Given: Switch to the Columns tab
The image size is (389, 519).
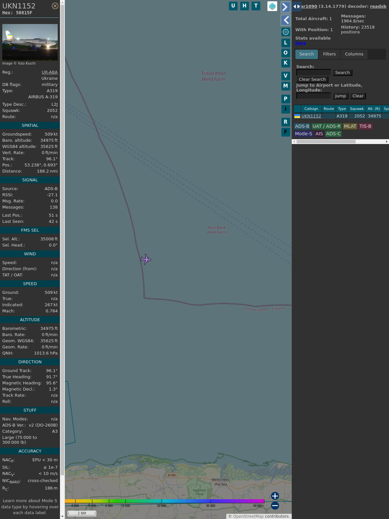Looking at the screenshot, I should click(354, 54).
